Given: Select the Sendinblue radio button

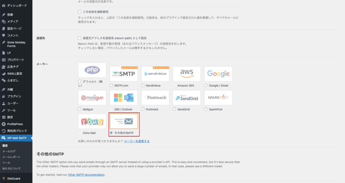Looking at the screenshot, I should click(143, 86).
